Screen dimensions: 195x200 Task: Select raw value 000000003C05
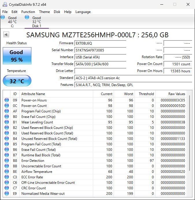[173, 100]
